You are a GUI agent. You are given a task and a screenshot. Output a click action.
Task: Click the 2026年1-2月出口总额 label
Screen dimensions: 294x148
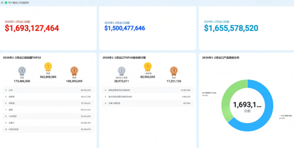[x=17, y=22]
